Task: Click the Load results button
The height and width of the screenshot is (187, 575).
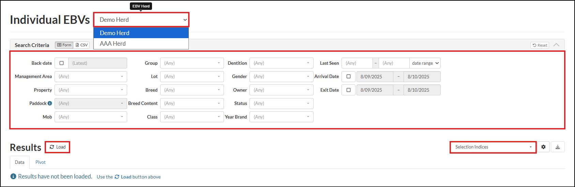Action: click(57, 147)
